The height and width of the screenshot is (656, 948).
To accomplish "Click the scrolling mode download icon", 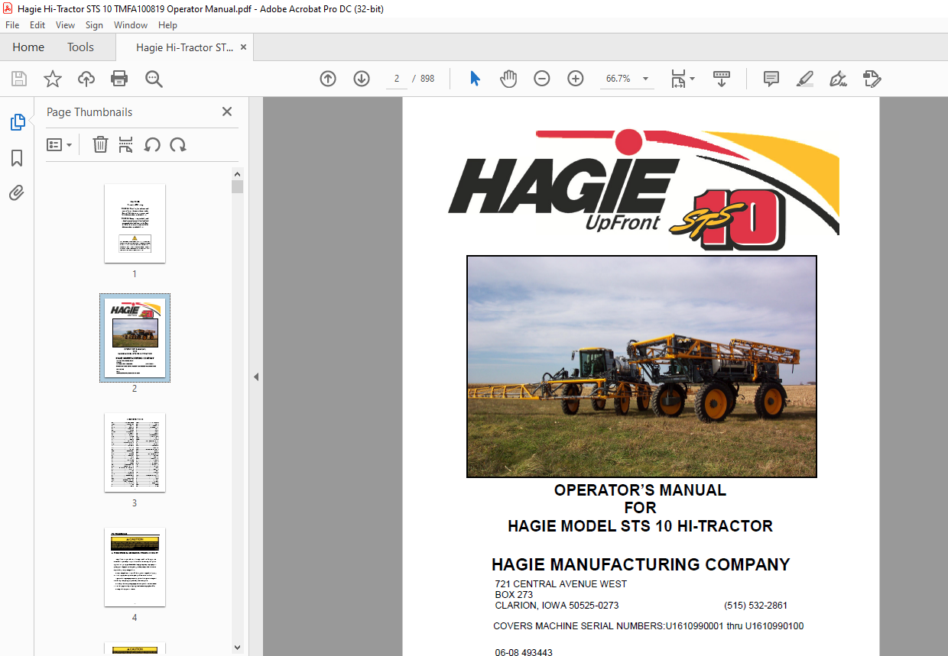I will pos(722,79).
